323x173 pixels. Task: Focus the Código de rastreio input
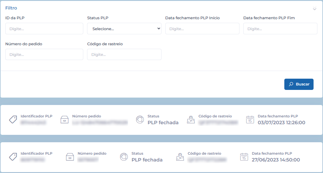tap(124, 54)
